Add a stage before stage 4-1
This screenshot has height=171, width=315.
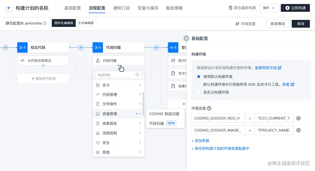click(156, 47)
